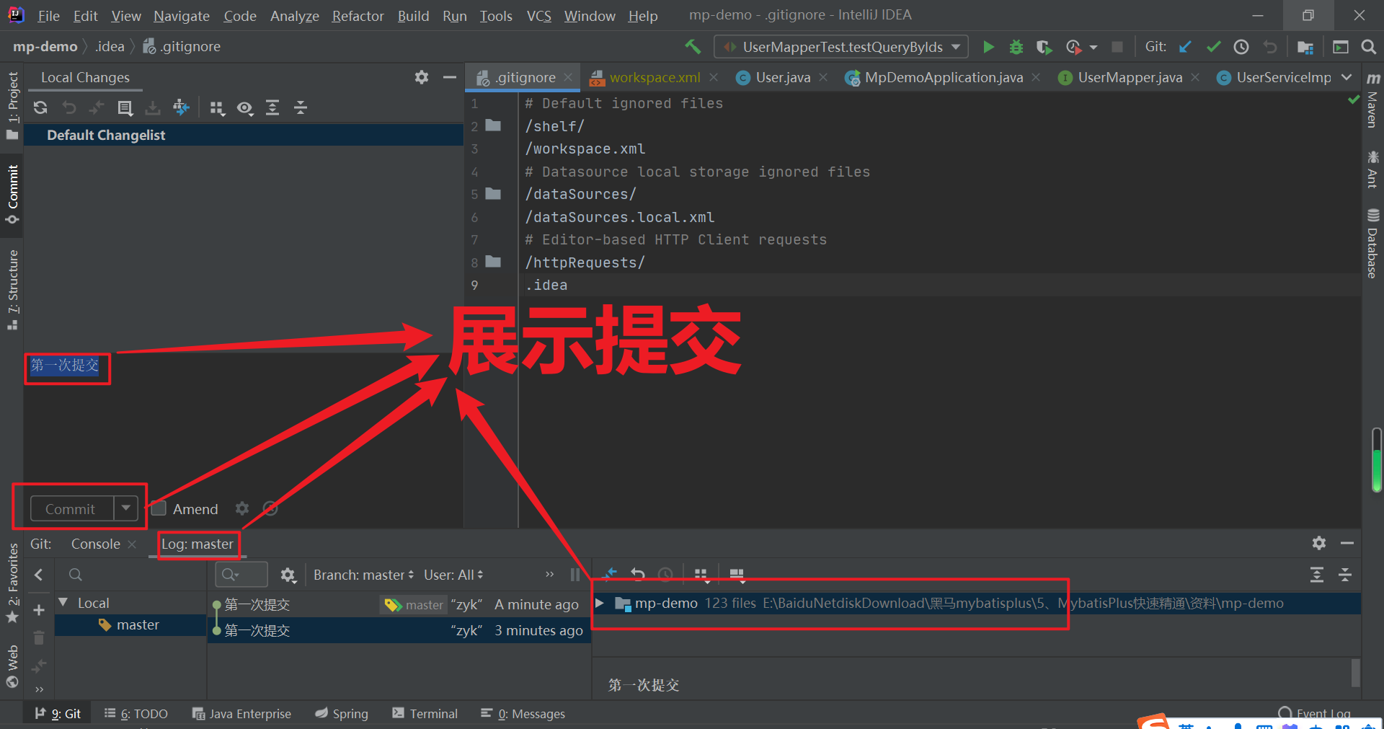Click Git update project arrow icon
This screenshot has width=1384, height=729.
1185,47
